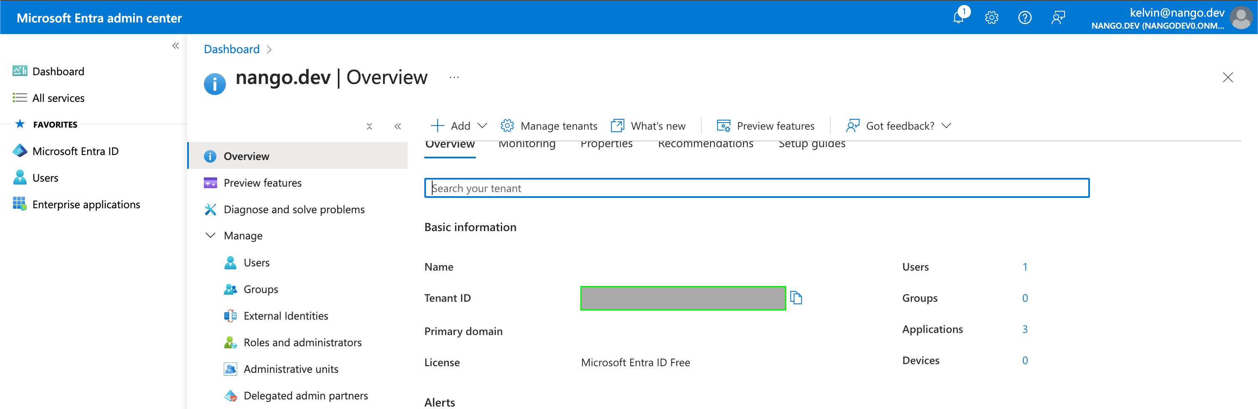The image size is (1258, 409).
Task: Open the notifications bell icon
Action: pos(959,17)
